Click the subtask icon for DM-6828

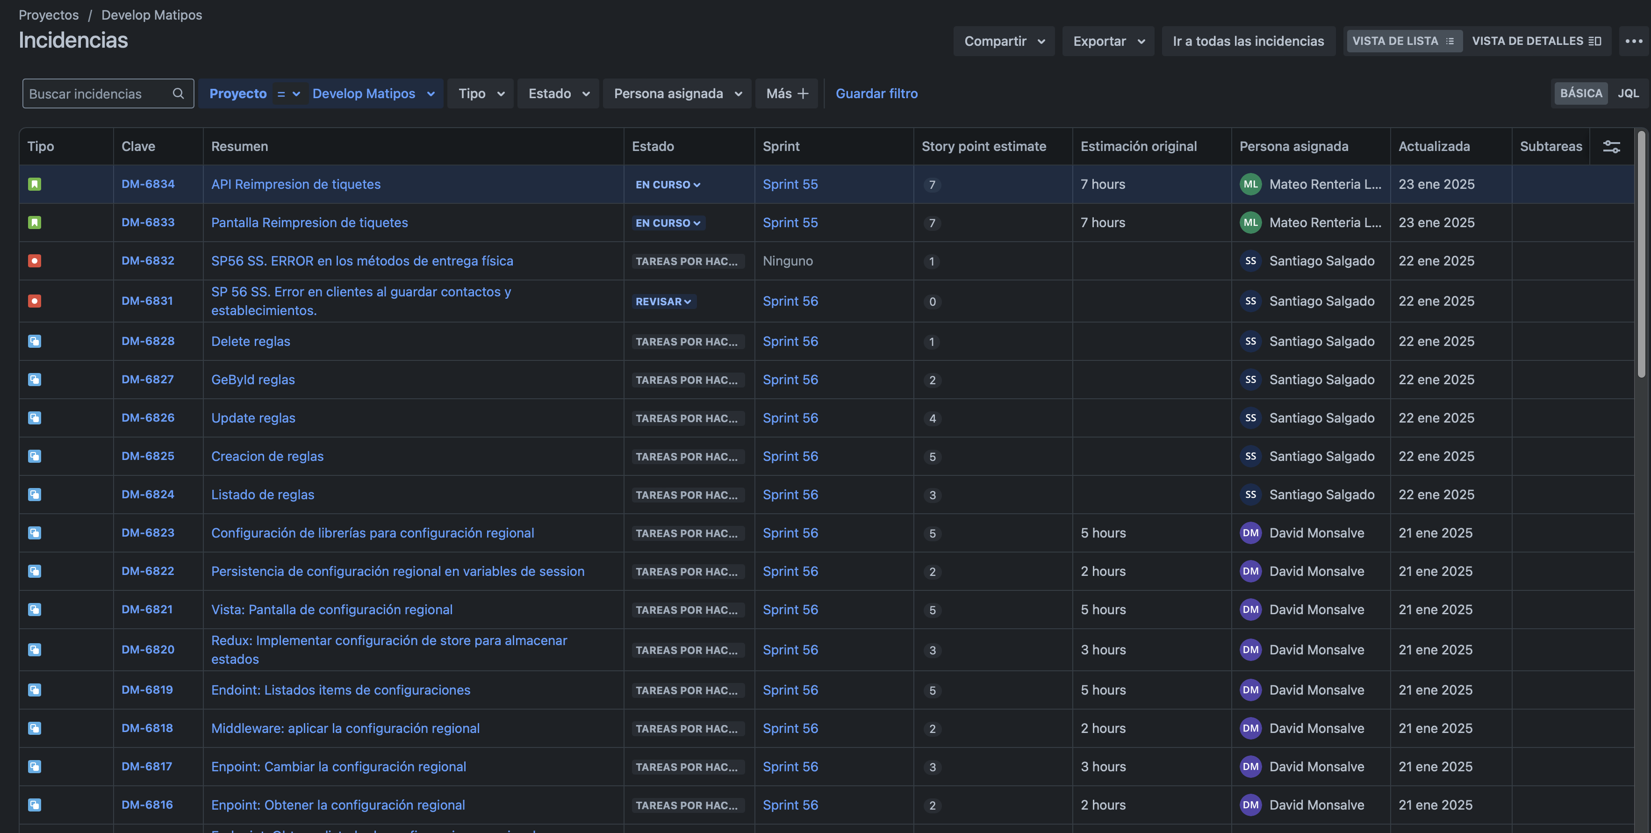tap(35, 342)
